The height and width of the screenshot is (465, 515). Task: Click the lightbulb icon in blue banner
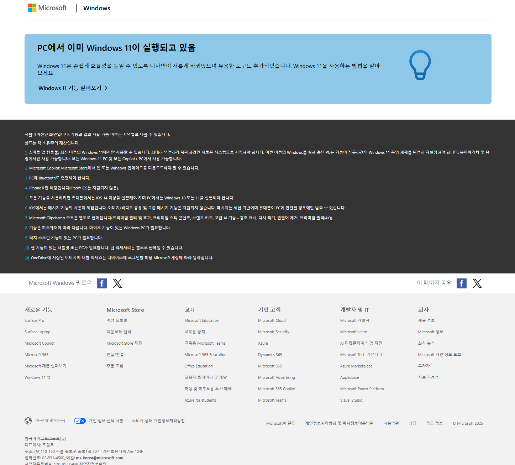pos(420,65)
